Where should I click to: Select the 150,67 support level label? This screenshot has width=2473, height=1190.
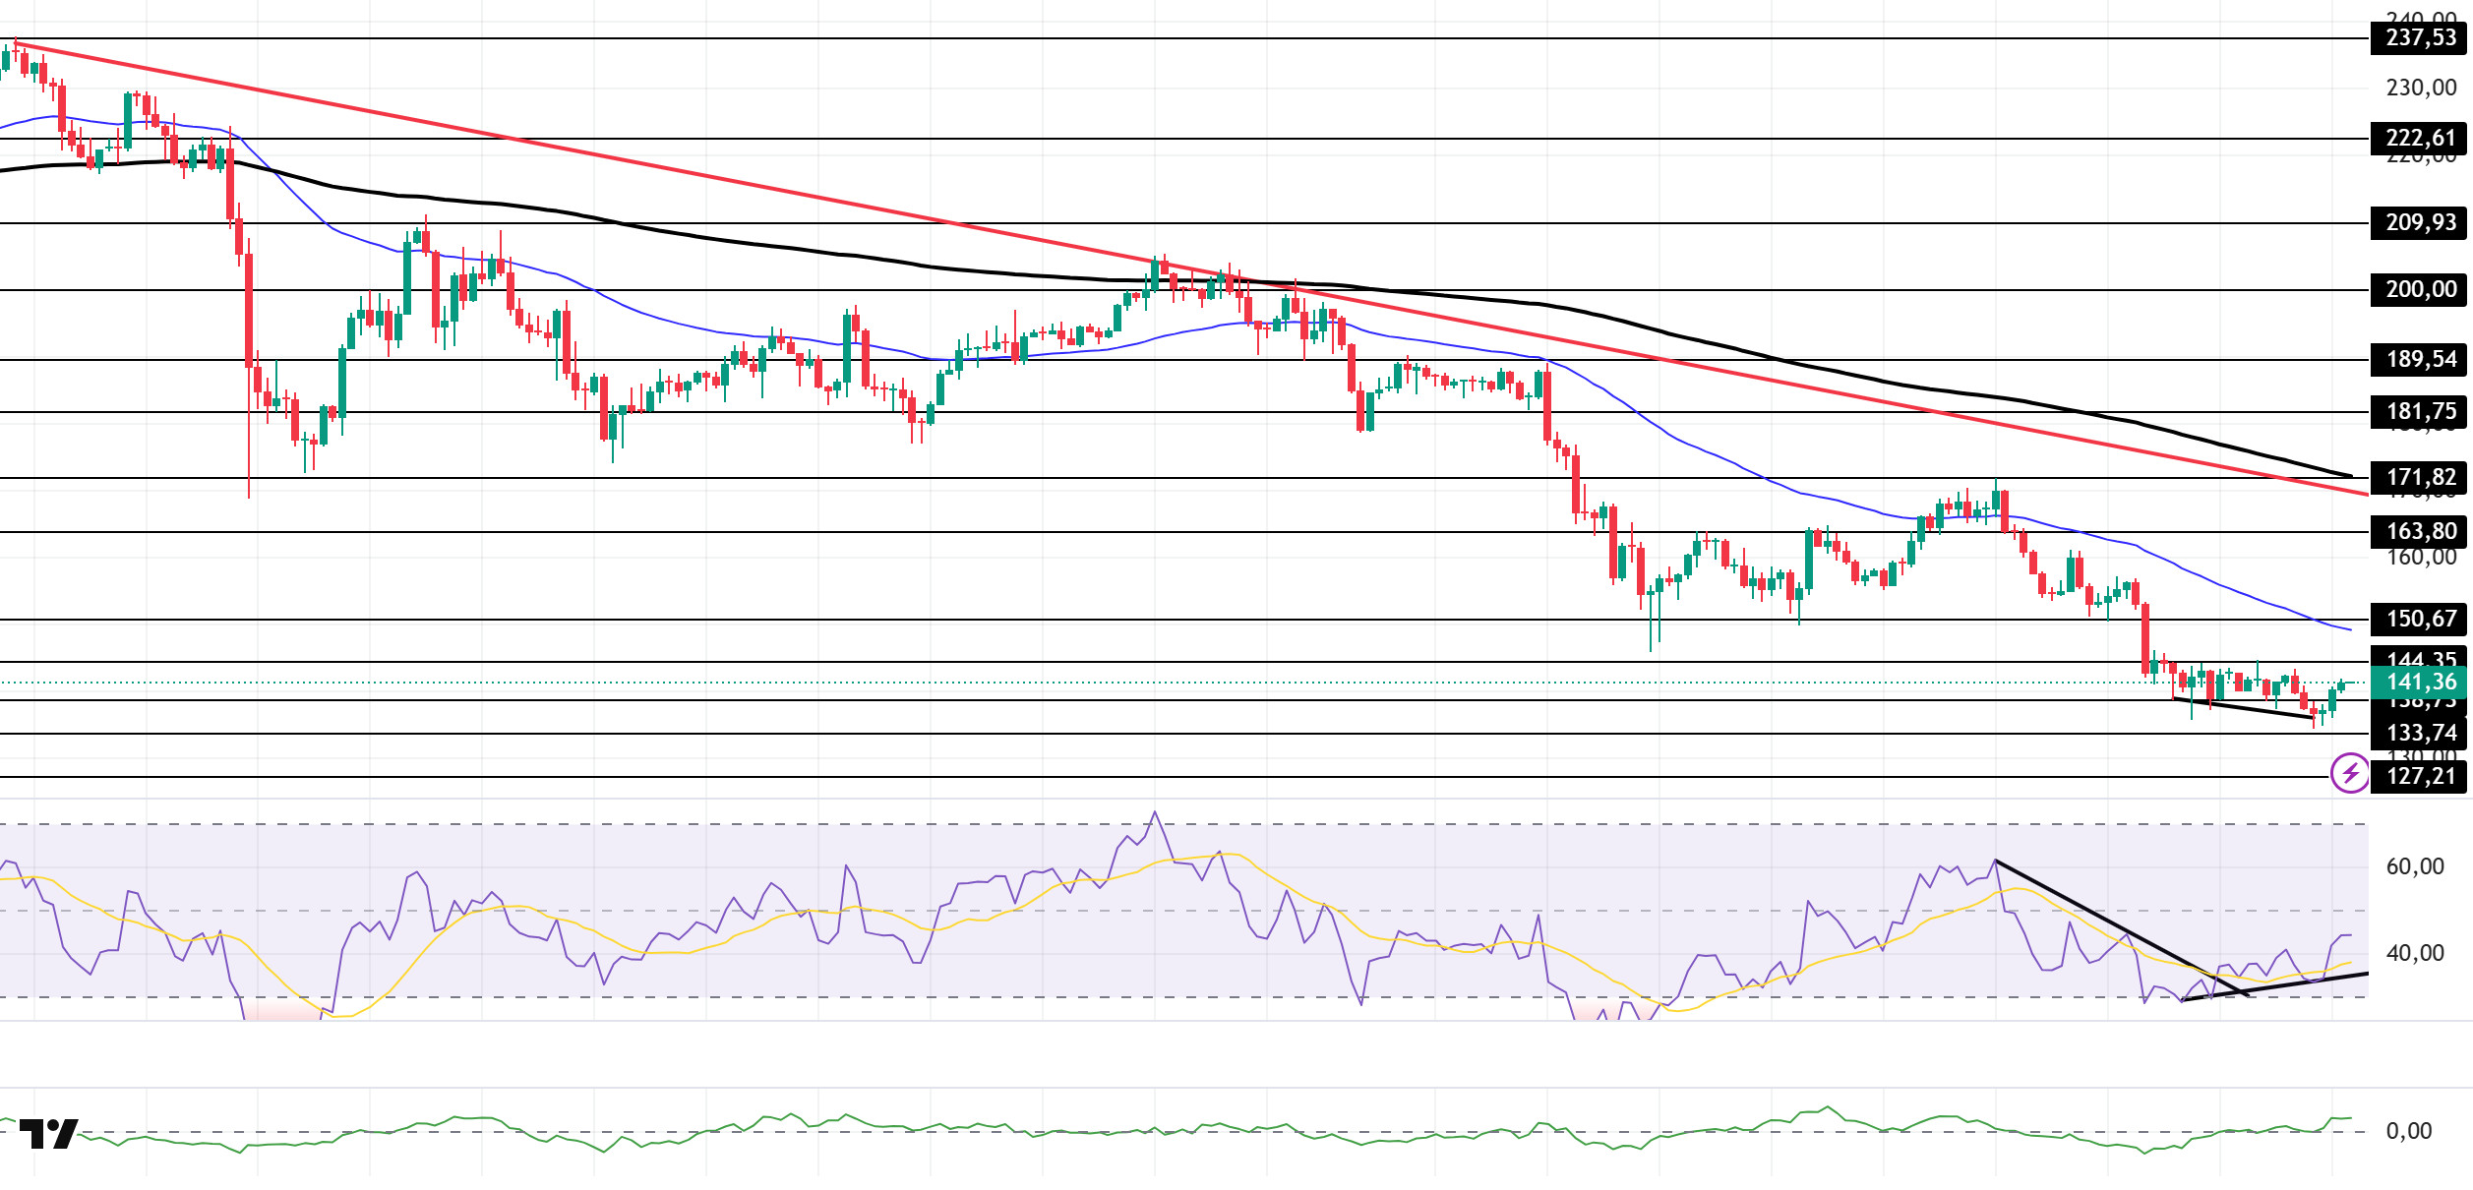2419,620
